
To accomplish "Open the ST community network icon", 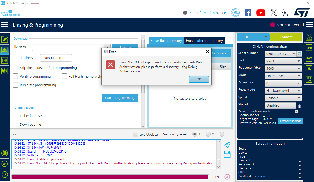I will point(285,13).
